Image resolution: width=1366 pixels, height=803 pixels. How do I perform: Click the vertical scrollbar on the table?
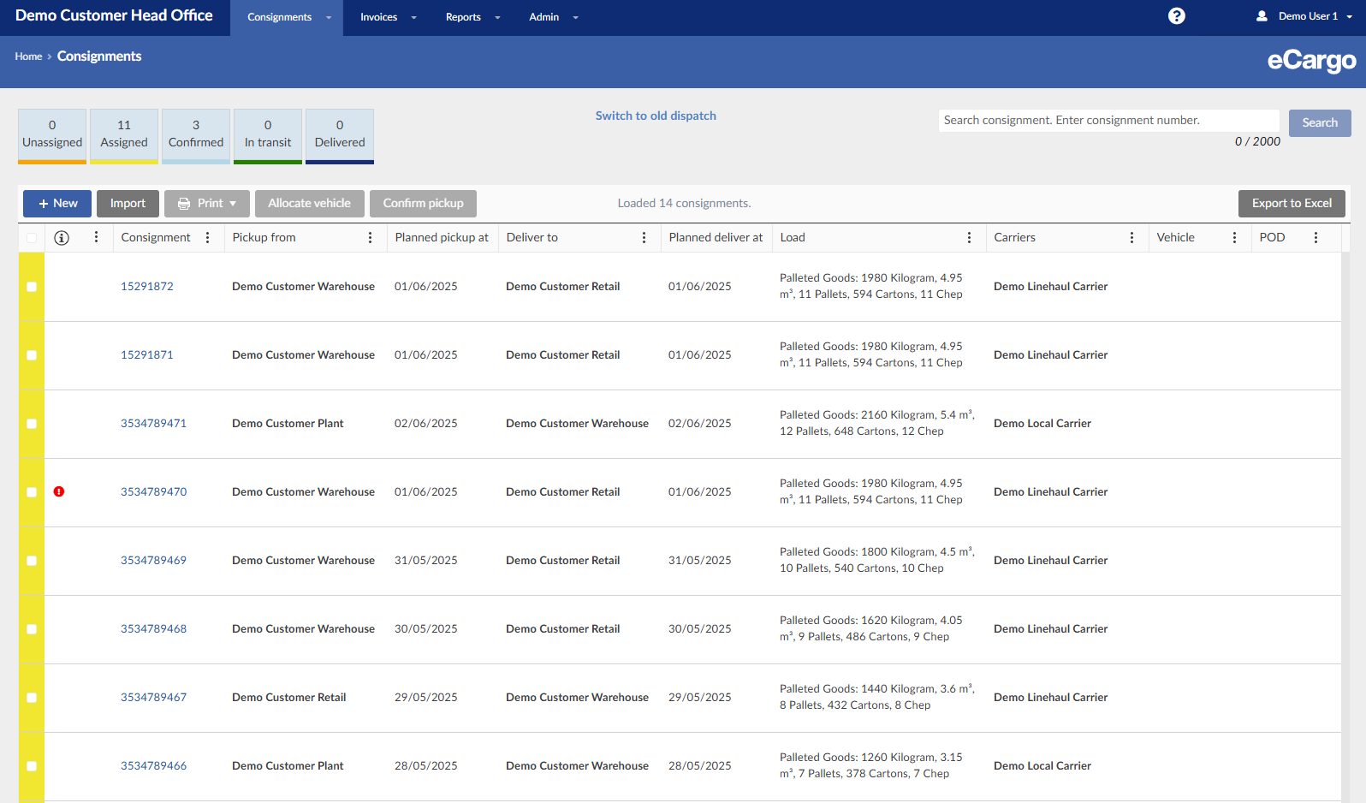click(x=1345, y=514)
